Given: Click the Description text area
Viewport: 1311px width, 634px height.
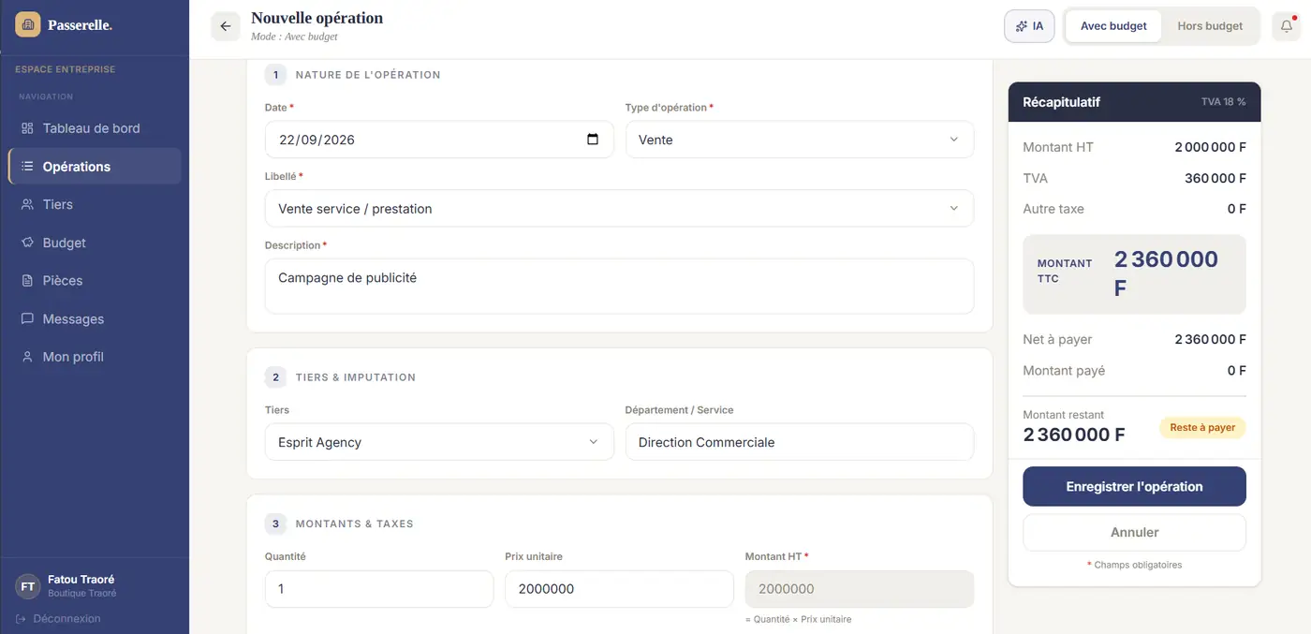Looking at the screenshot, I should 619,286.
